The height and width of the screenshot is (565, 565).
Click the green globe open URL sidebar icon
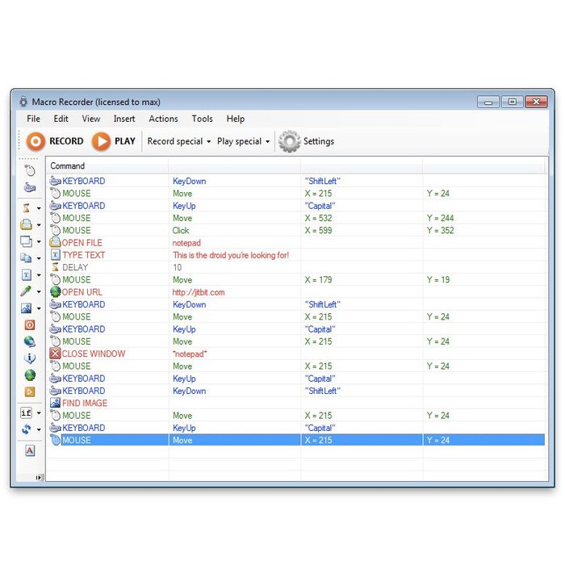[x=30, y=375]
